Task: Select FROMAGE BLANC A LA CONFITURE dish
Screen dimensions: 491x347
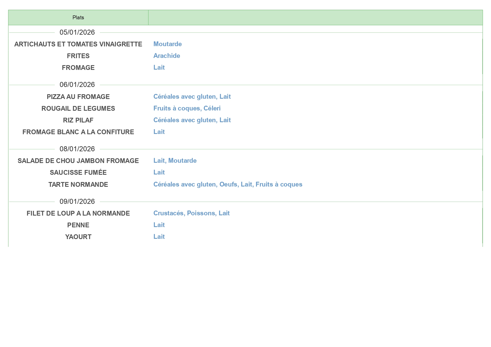Action: click(78, 132)
